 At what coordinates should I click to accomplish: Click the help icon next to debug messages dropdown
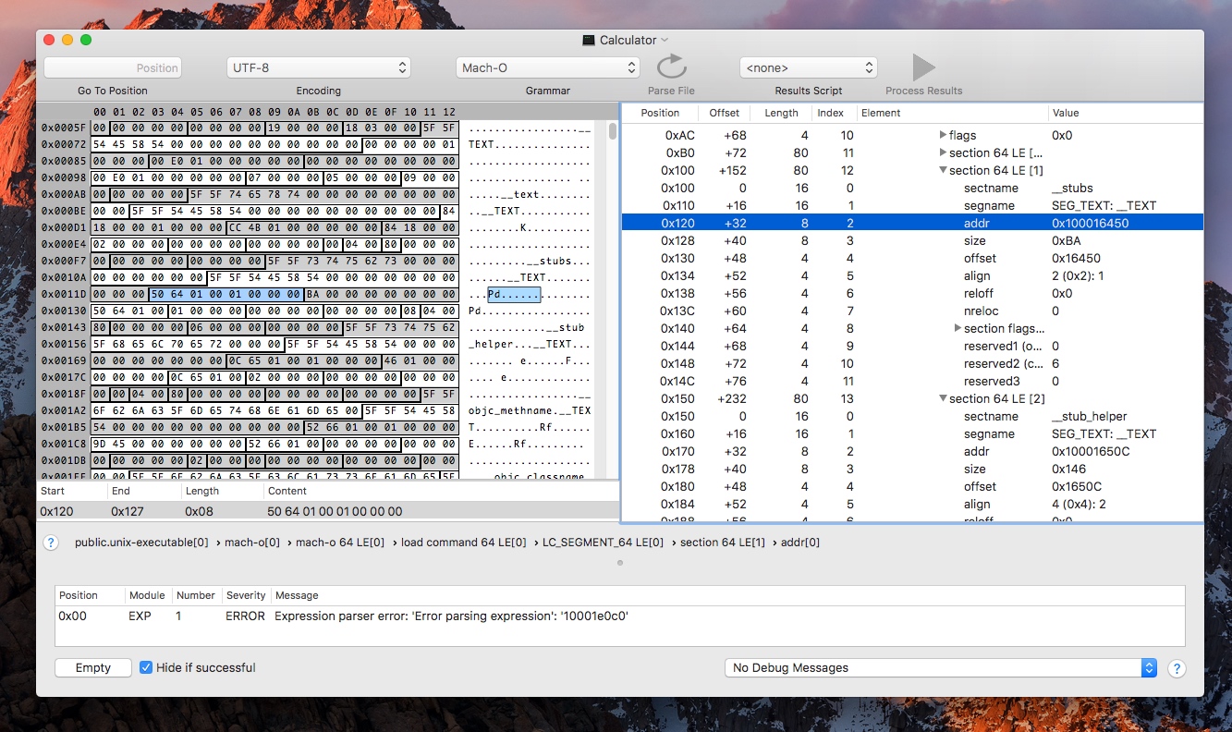pos(1177,668)
